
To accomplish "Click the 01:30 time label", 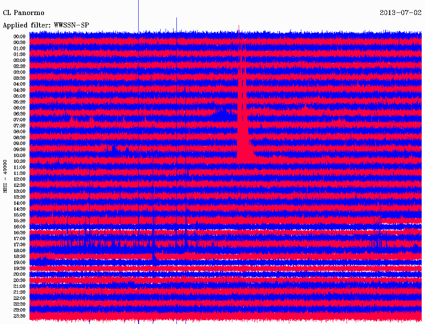I will 19,54.
